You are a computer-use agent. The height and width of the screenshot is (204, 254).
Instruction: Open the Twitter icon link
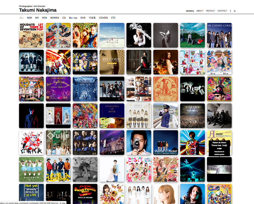coord(234,11)
